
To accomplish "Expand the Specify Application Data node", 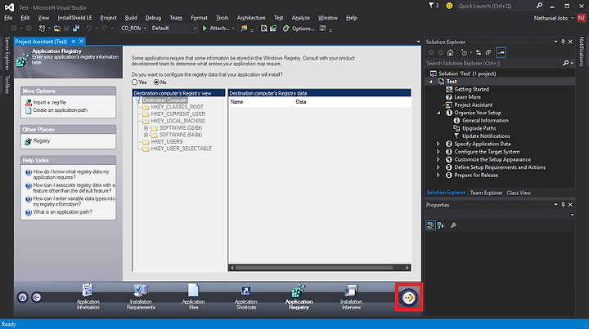I will tap(438, 144).
